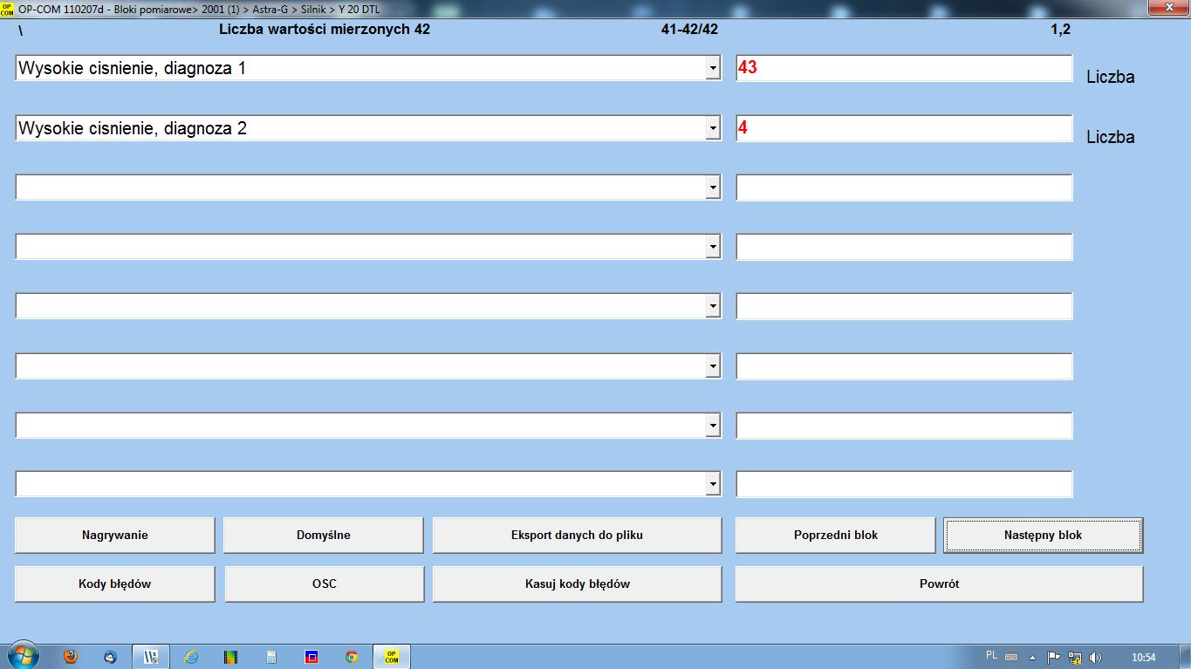This screenshot has height=669, width=1191.
Task: Open the Calculator taskbar icon
Action: [271, 657]
